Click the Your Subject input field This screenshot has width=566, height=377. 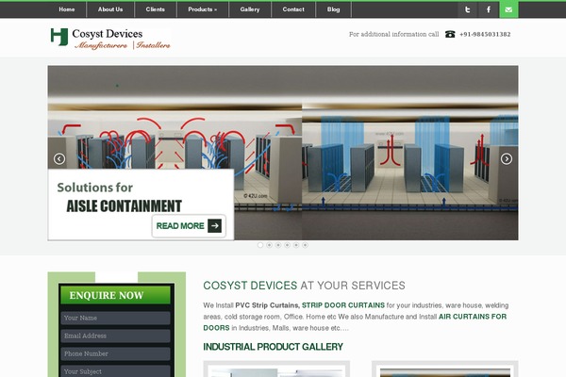[x=115, y=371]
